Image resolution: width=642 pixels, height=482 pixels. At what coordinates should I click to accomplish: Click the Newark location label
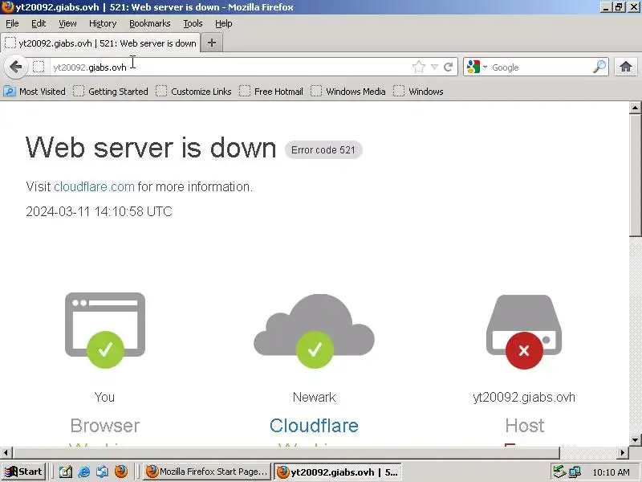(x=314, y=397)
